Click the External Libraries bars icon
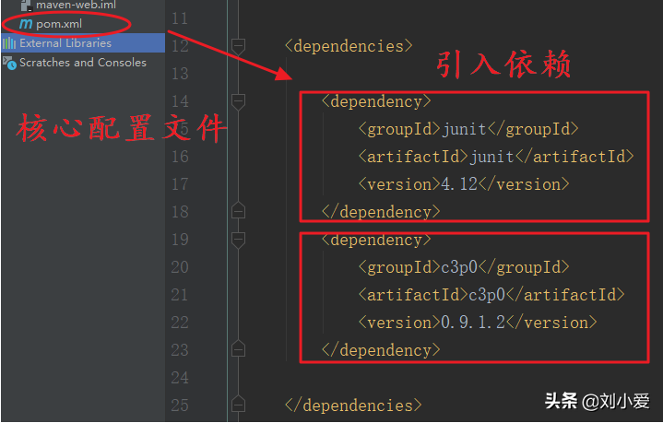Screen dimensions: 663x423 click(9, 43)
